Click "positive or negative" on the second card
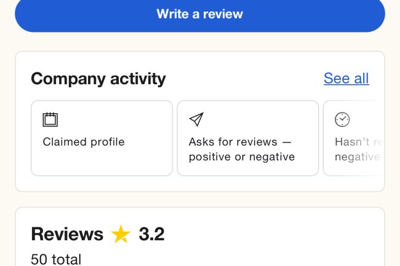The width and height of the screenshot is (400, 266). (242, 157)
